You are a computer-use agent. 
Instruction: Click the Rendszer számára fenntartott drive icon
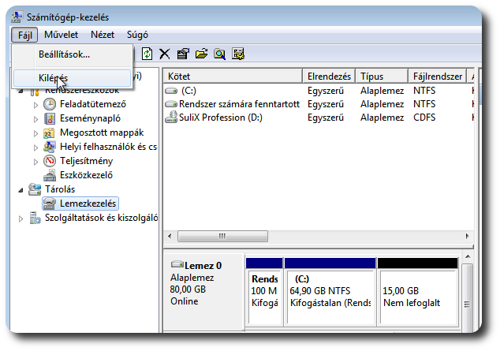(x=171, y=104)
